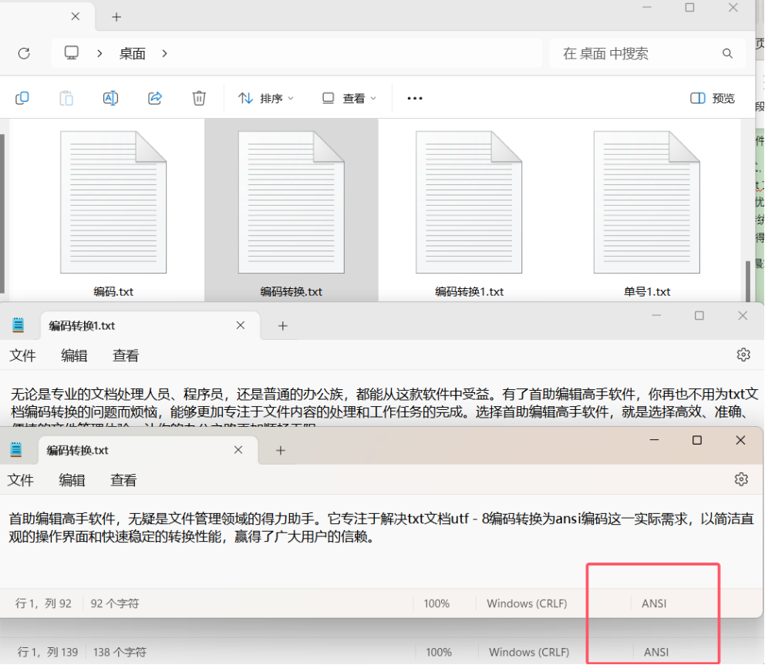Click the refresh icon beside address bar
The image size is (765, 665).
(x=24, y=53)
